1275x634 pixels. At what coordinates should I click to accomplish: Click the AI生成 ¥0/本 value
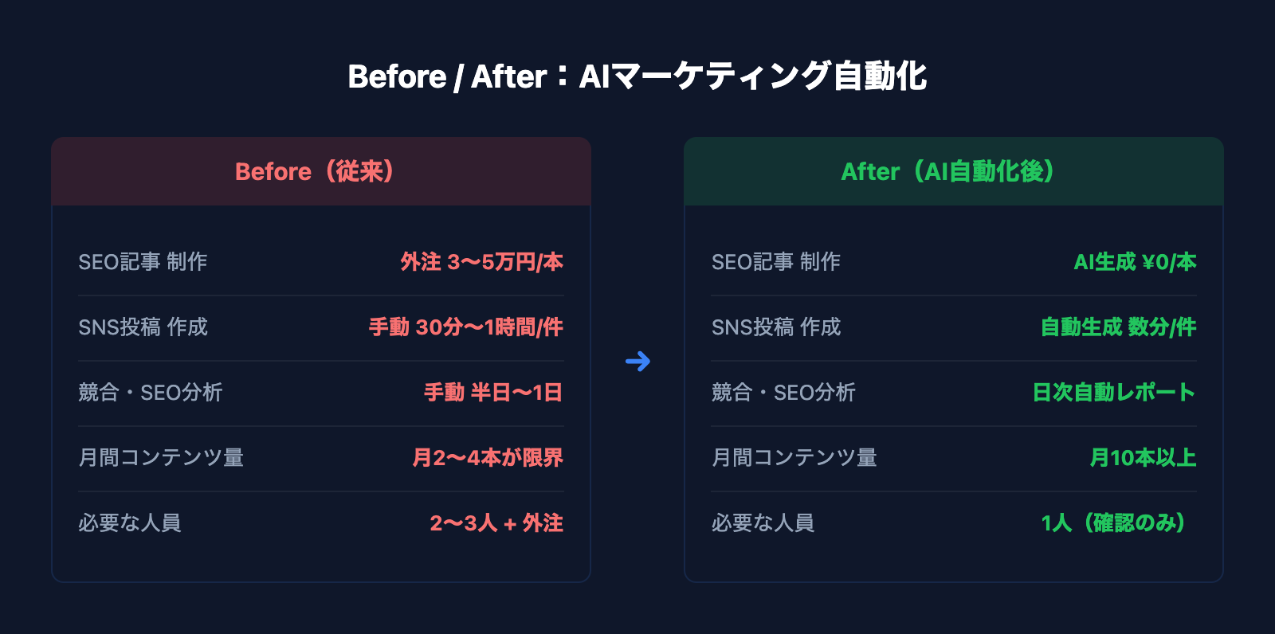pos(1135,262)
